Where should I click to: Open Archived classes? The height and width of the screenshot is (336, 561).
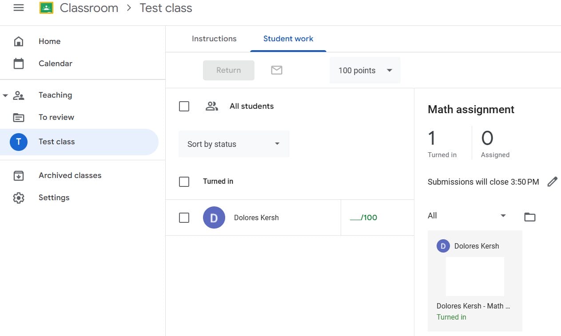(70, 175)
